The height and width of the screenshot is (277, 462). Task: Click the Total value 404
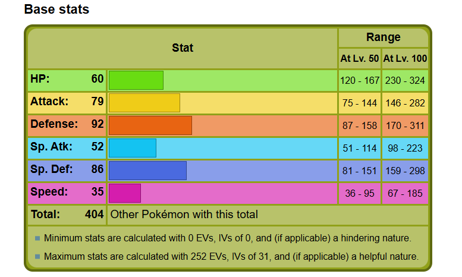95,214
